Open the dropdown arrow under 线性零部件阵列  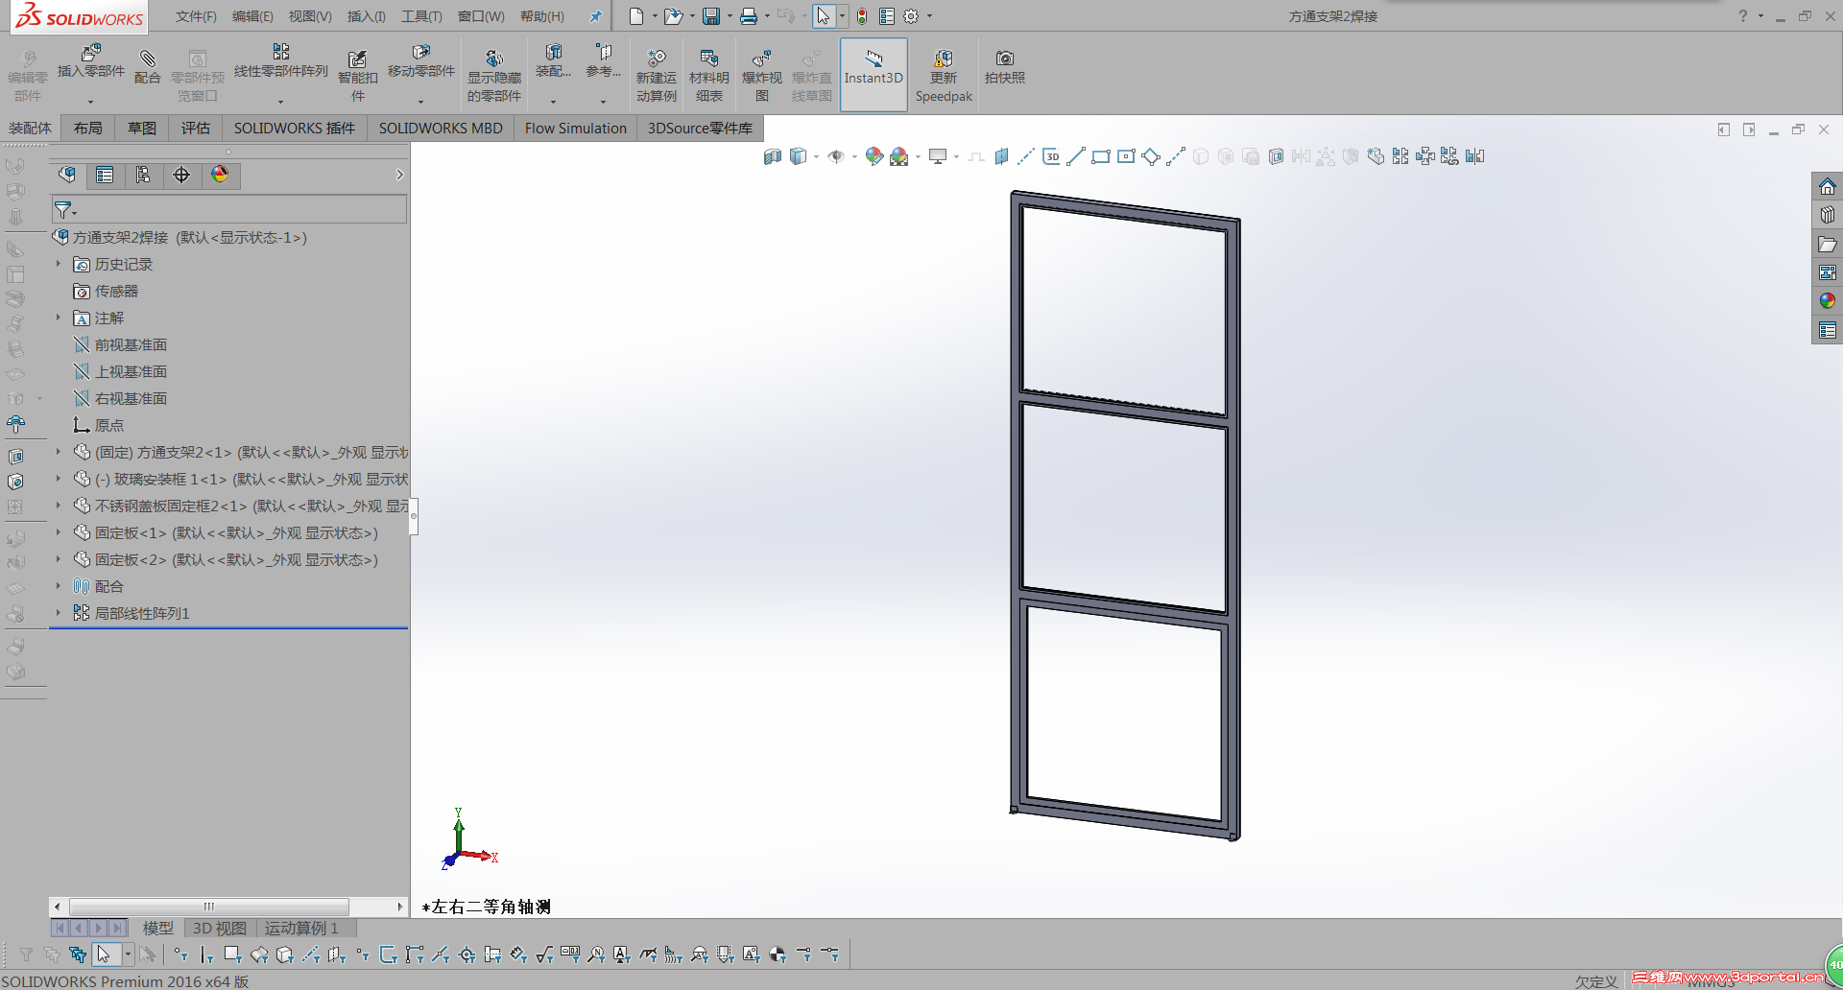point(281,102)
